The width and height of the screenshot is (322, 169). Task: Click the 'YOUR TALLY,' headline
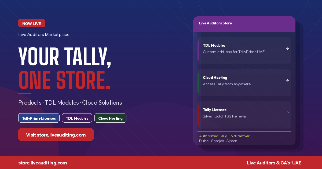(x=65, y=57)
